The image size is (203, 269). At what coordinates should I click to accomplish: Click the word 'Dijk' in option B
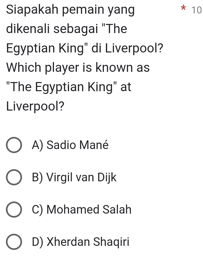(107, 178)
